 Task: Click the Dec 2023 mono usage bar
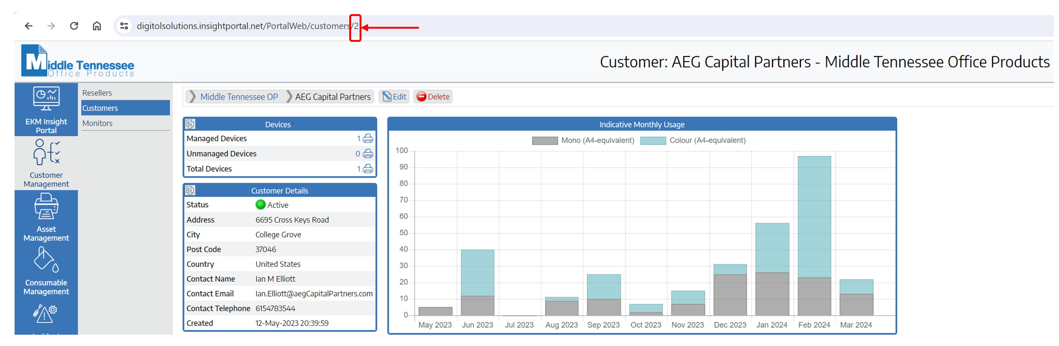pyautogui.click(x=730, y=295)
